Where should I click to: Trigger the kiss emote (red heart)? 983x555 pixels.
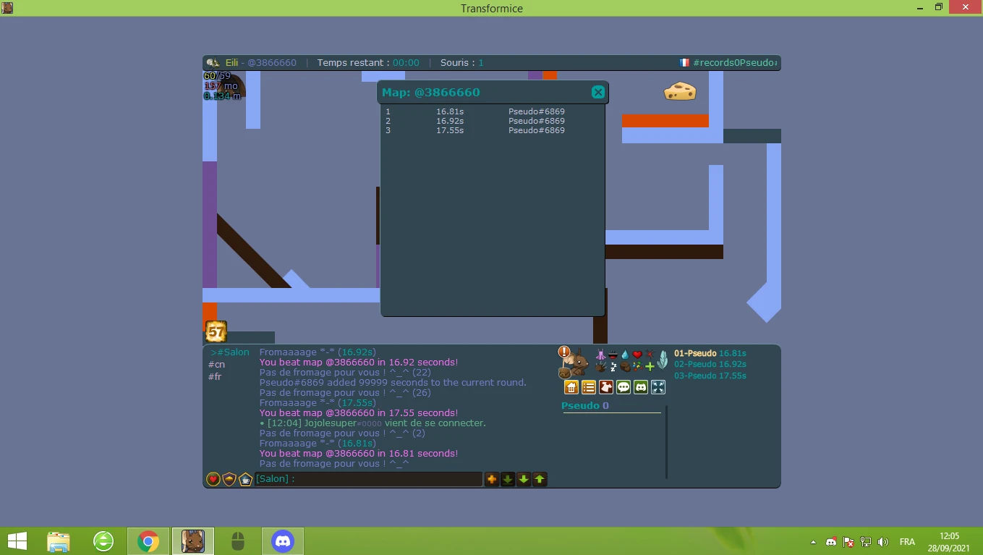pyautogui.click(x=637, y=355)
